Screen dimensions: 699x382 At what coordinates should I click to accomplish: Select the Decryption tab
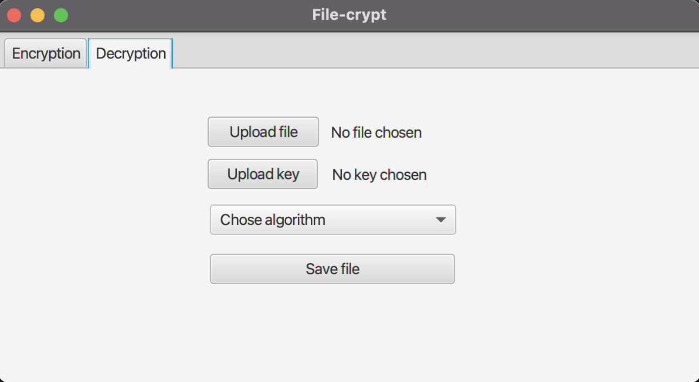click(130, 53)
